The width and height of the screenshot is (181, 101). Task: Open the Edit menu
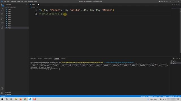8,1
